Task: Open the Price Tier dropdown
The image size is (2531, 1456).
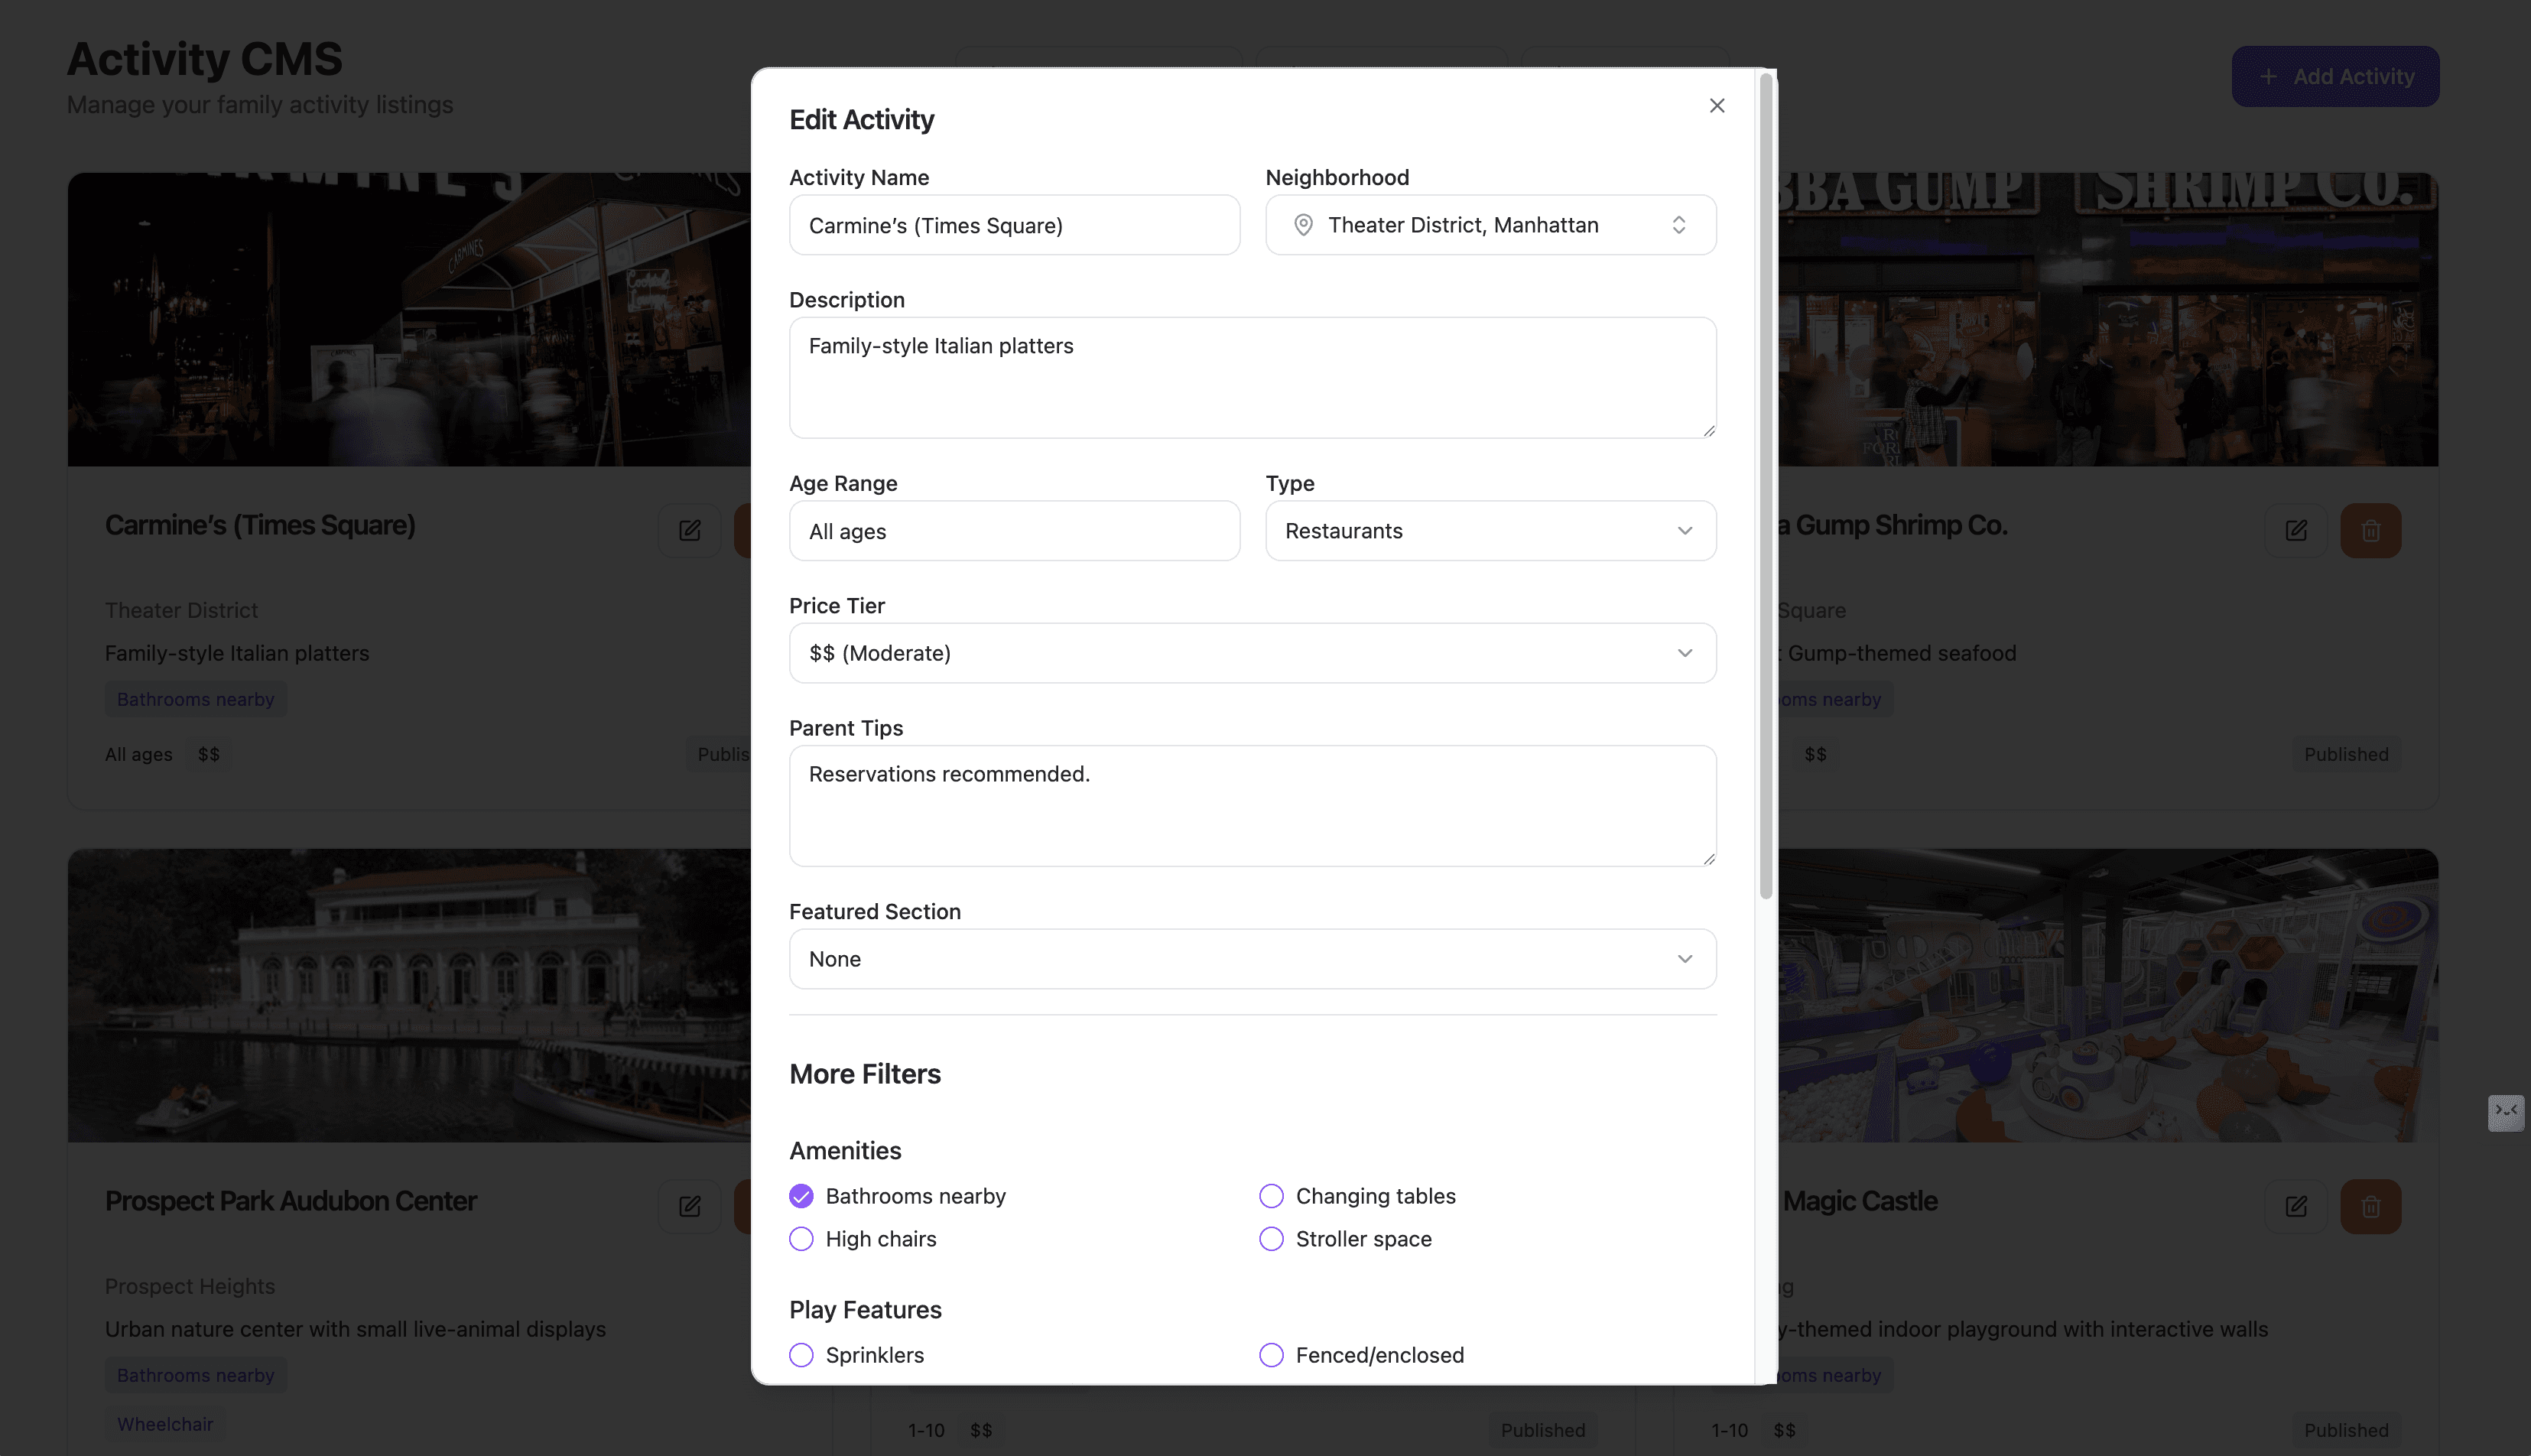Action: pos(1252,653)
